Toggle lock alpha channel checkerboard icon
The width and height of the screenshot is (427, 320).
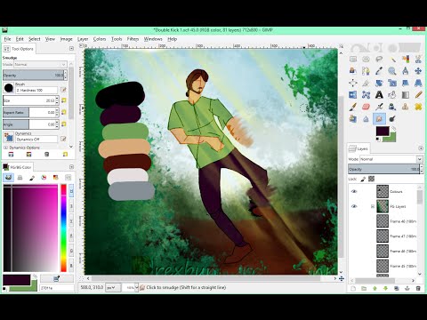tap(371, 179)
